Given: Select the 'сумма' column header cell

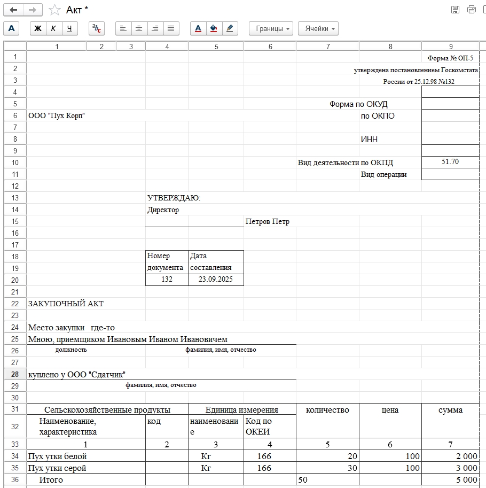Looking at the screenshot, I should (x=450, y=421).
